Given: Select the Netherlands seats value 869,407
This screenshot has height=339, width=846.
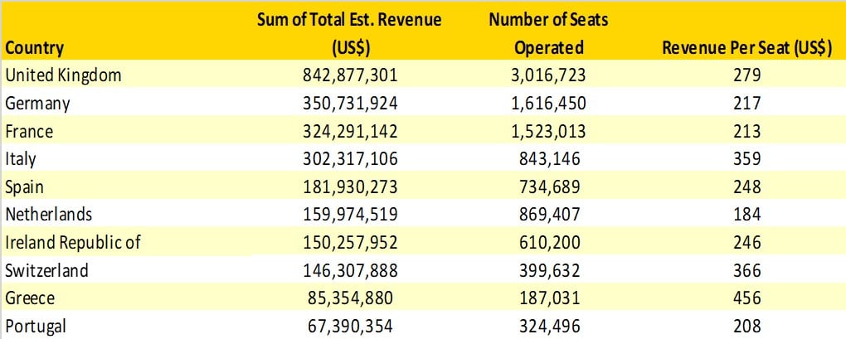Looking at the screenshot, I should point(549,215).
